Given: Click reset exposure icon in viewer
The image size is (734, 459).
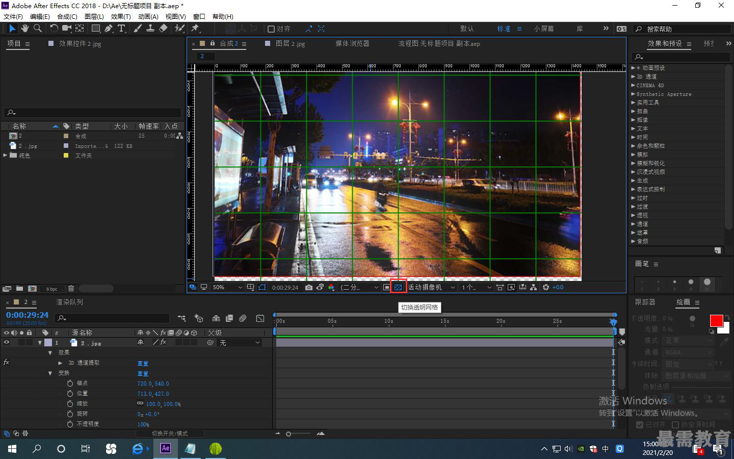Looking at the screenshot, I should click(546, 288).
